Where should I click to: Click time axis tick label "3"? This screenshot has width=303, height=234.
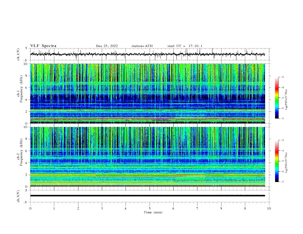(102, 208)
